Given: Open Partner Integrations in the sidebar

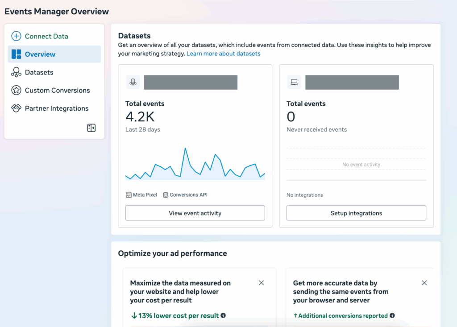Looking at the screenshot, I should [x=54, y=108].
